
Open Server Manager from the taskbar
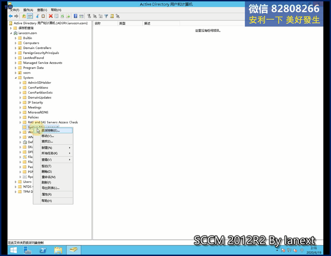pos(27,250)
